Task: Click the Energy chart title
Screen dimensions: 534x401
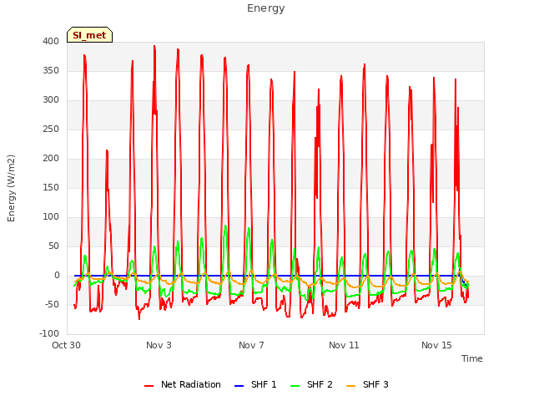Action: coord(266,8)
